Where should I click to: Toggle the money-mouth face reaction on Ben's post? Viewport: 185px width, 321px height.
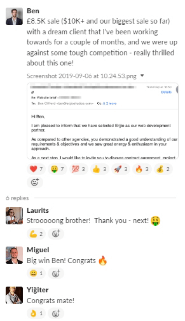(x=57, y=169)
